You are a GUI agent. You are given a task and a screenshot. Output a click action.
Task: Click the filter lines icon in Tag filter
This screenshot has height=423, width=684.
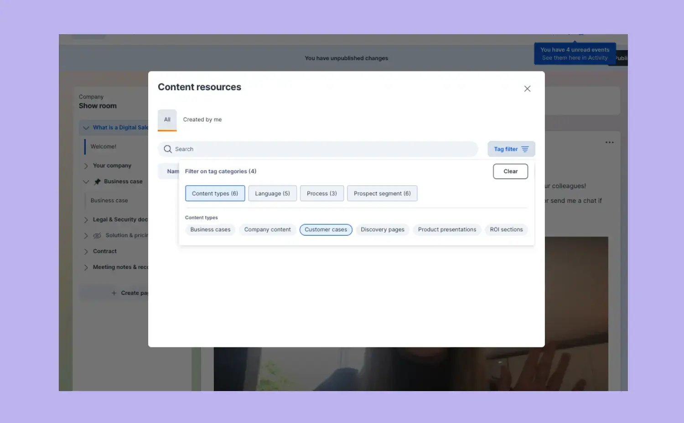tap(525, 149)
